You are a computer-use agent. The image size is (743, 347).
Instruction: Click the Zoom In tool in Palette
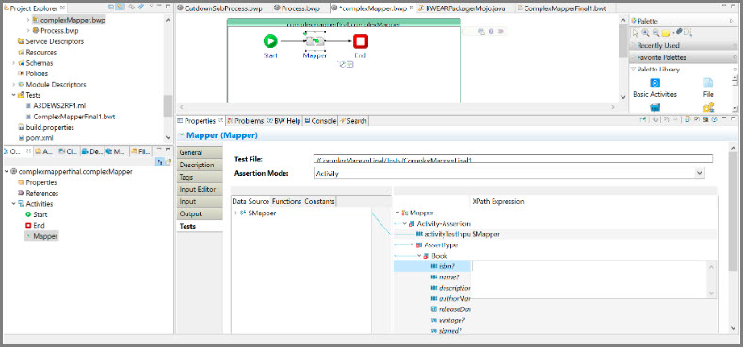tap(645, 33)
